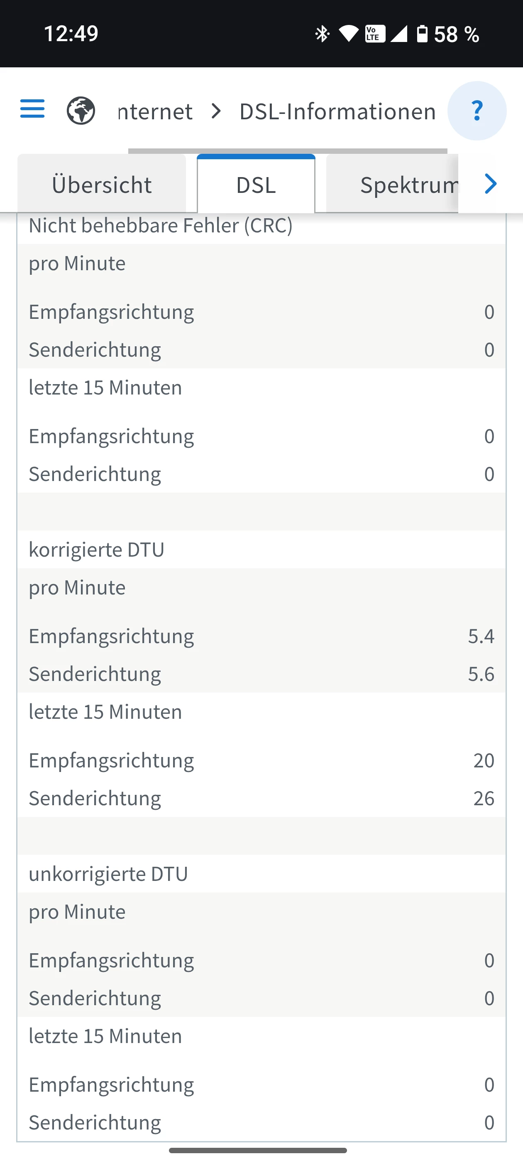Select the DSL tab
This screenshot has height=1164, width=523.
256,184
